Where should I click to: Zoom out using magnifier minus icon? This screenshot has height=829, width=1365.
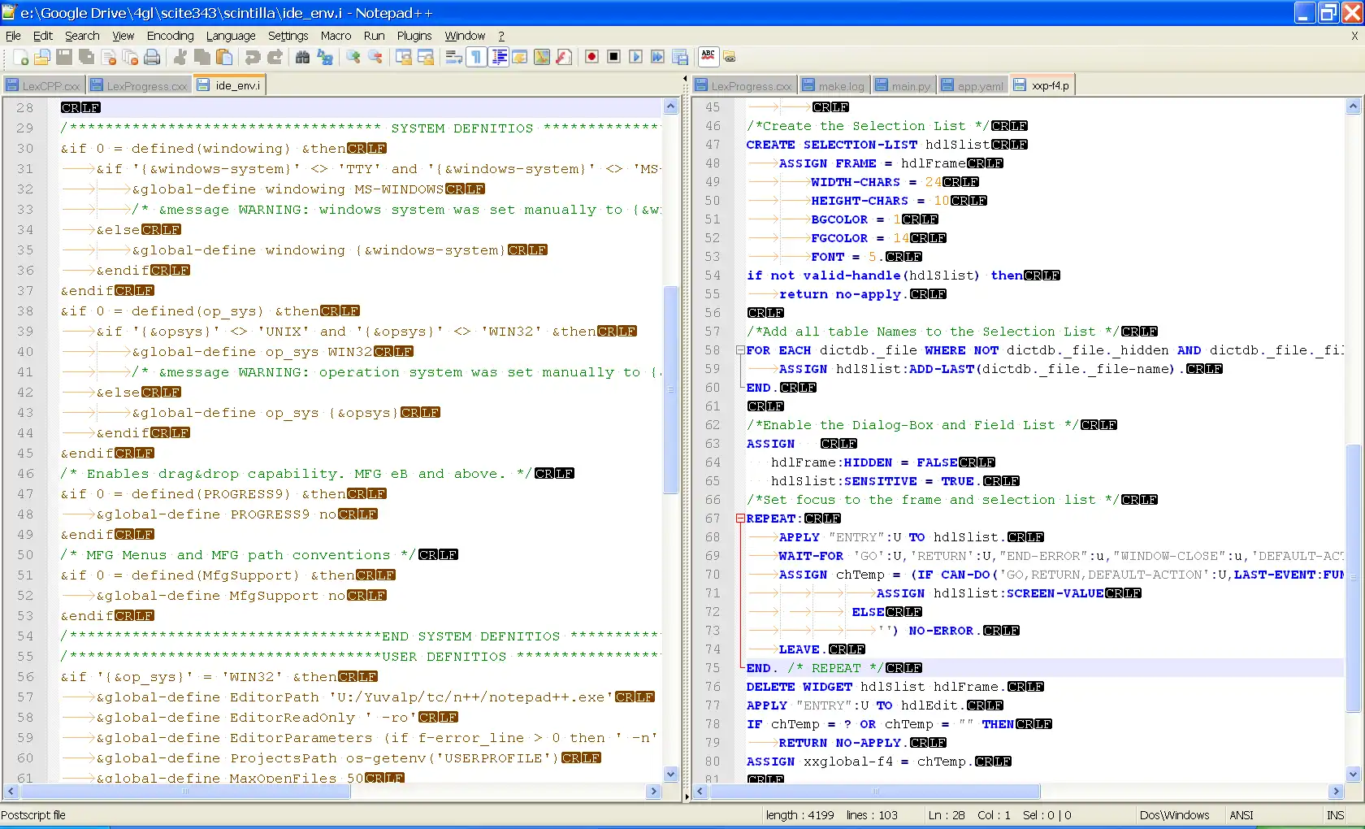click(375, 57)
